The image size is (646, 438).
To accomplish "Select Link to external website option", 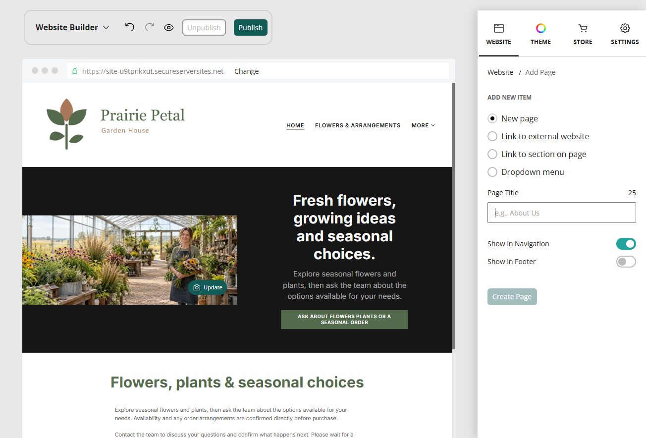I will pos(492,136).
